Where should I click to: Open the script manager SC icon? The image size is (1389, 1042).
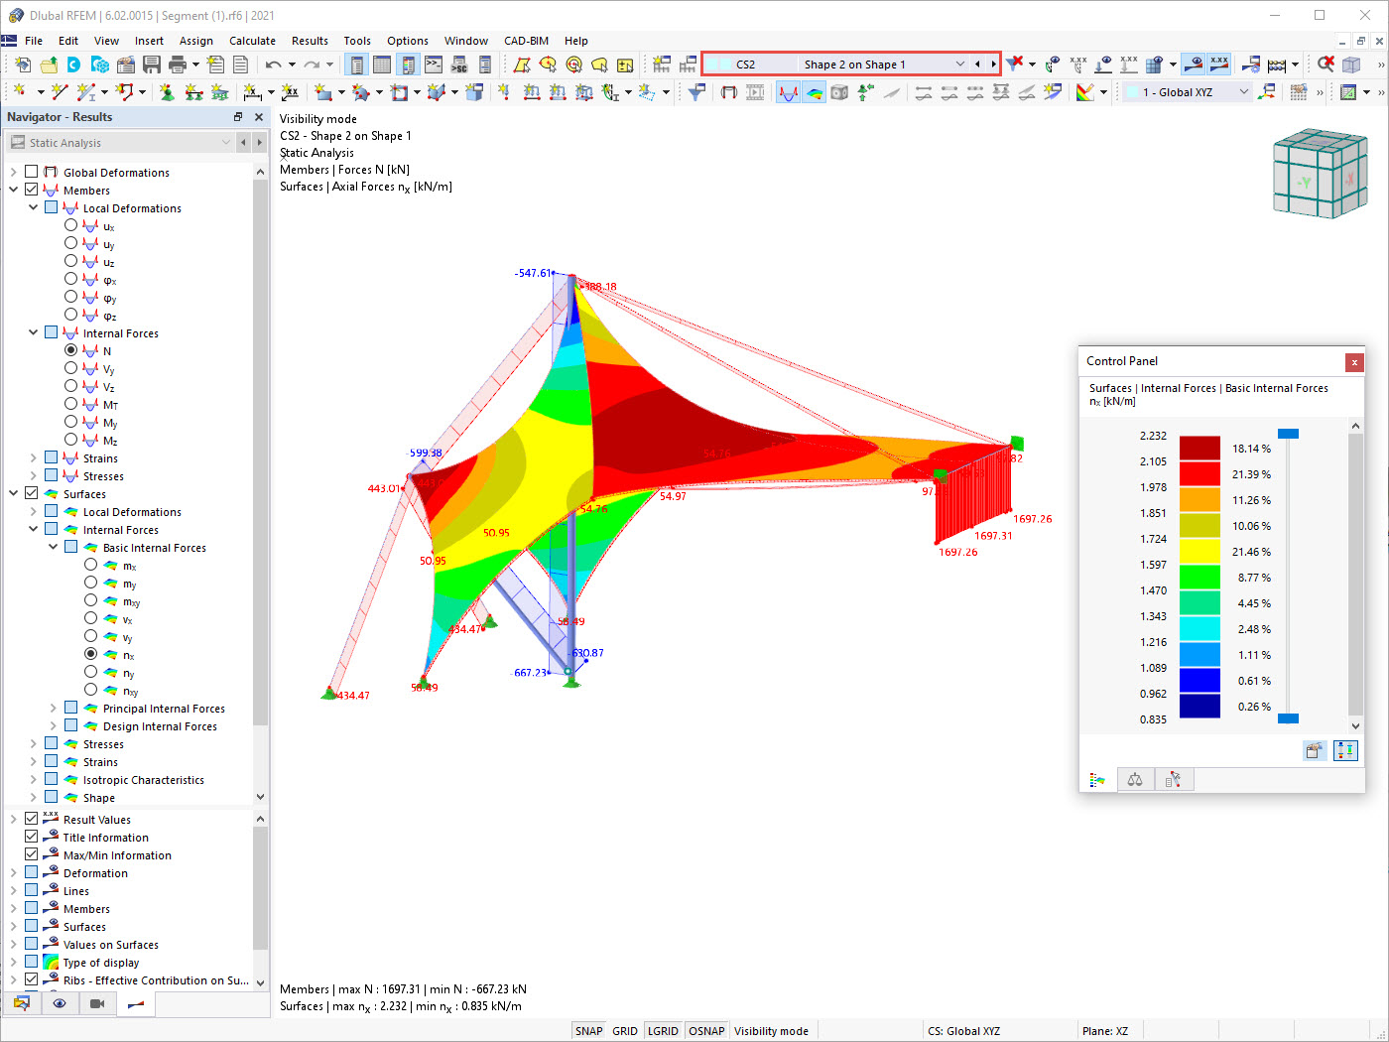click(x=459, y=65)
